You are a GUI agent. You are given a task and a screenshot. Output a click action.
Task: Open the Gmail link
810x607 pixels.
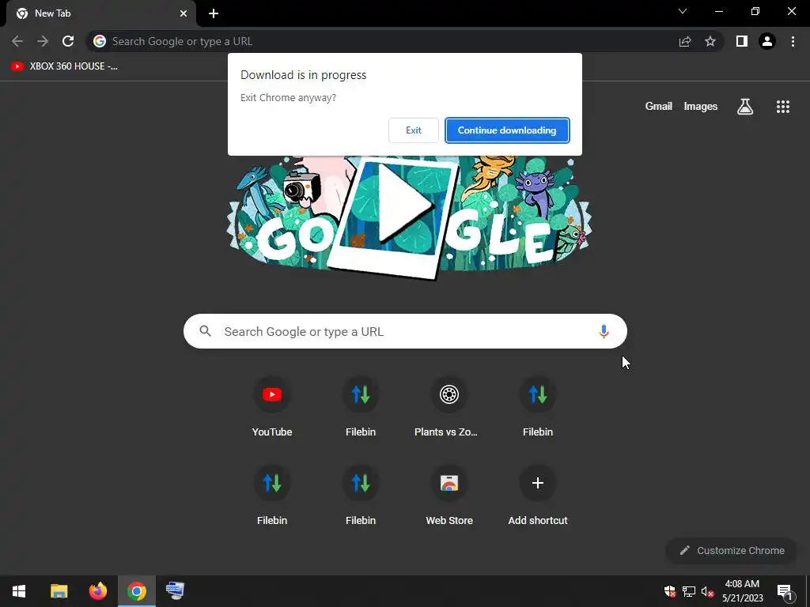coord(659,107)
